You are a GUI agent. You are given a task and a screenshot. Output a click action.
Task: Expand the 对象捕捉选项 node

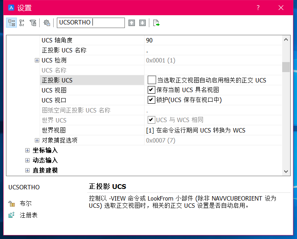click(x=37, y=141)
